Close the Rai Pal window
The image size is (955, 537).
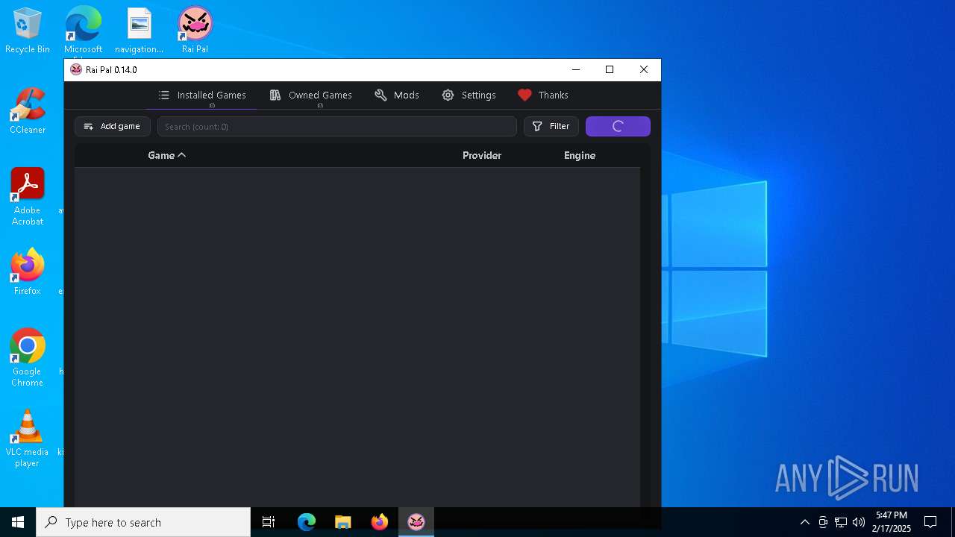click(x=644, y=69)
